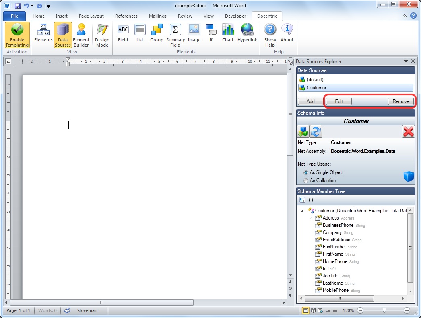Collapse the Customer root node

click(x=302, y=211)
